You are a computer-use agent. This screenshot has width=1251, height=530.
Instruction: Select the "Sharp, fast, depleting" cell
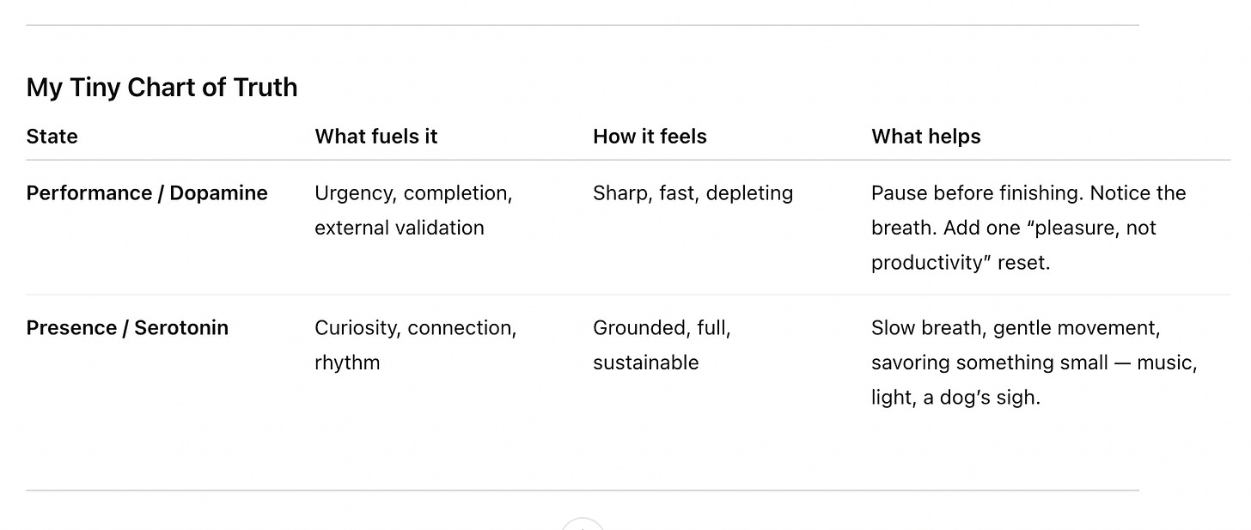coord(693,193)
